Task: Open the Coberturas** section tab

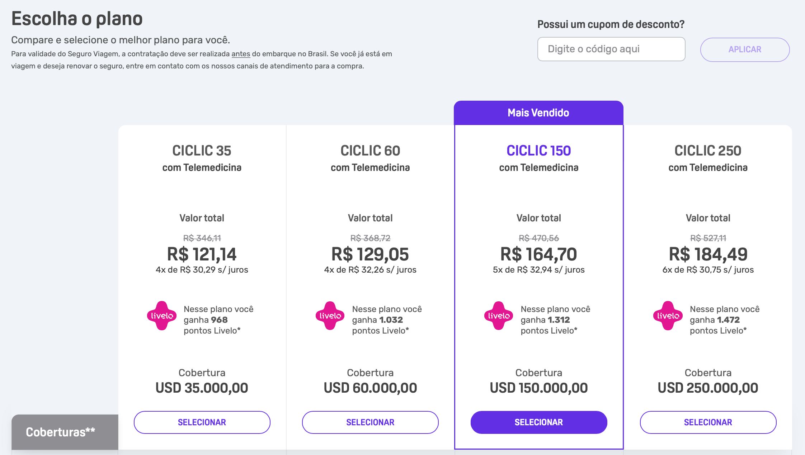Action: (65, 432)
